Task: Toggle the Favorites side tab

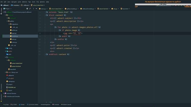Action: coord(1,98)
